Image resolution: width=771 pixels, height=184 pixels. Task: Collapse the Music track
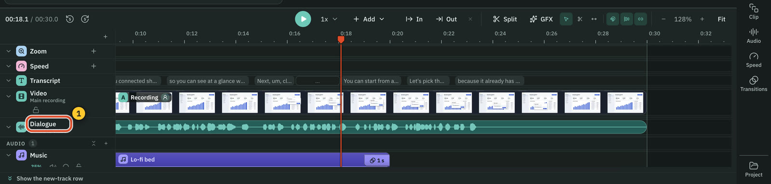8,155
